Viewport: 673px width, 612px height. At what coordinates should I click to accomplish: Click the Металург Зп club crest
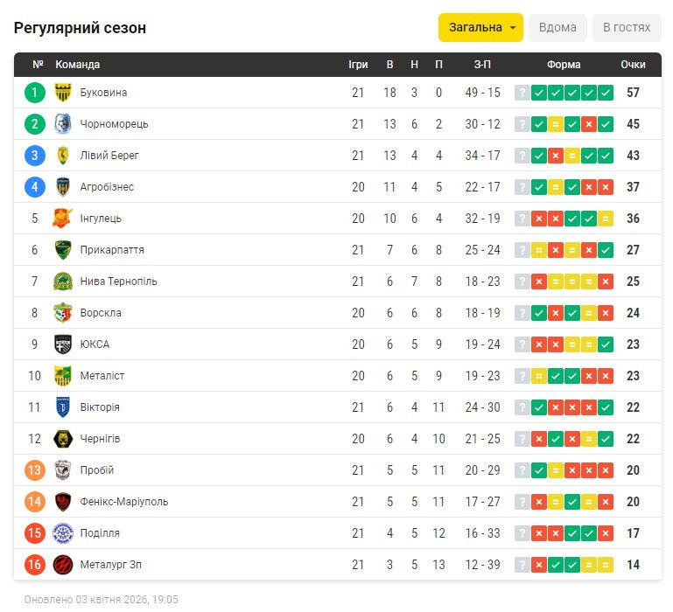coord(62,565)
